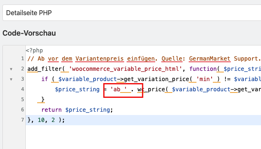Screen dimensions: 261x149
Task: Click the return keyword on line 6
Action: (x=51, y=110)
